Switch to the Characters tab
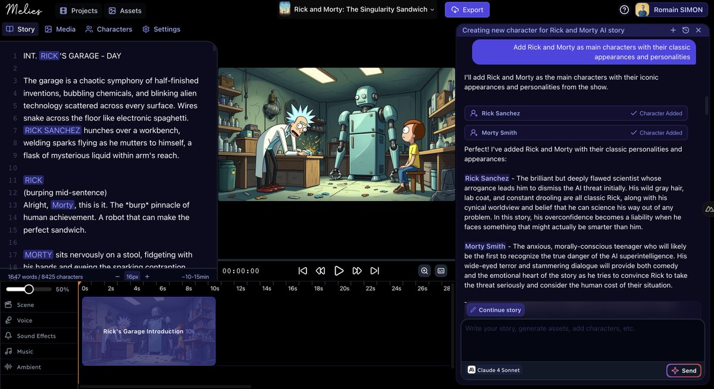Viewport: 714px width, 389px height. click(108, 29)
